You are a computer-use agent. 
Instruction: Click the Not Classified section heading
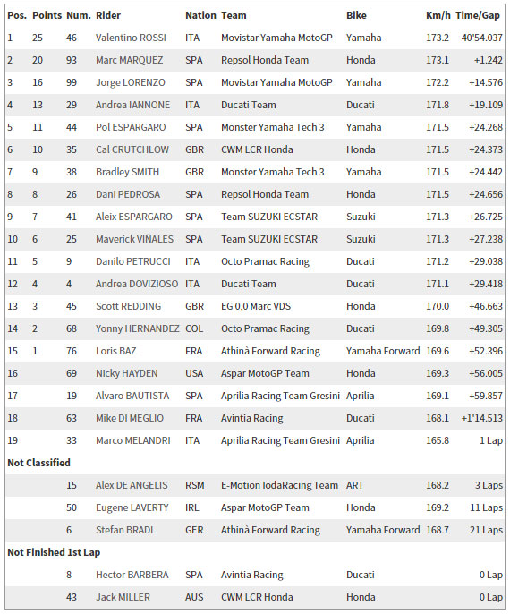[x=38, y=463]
